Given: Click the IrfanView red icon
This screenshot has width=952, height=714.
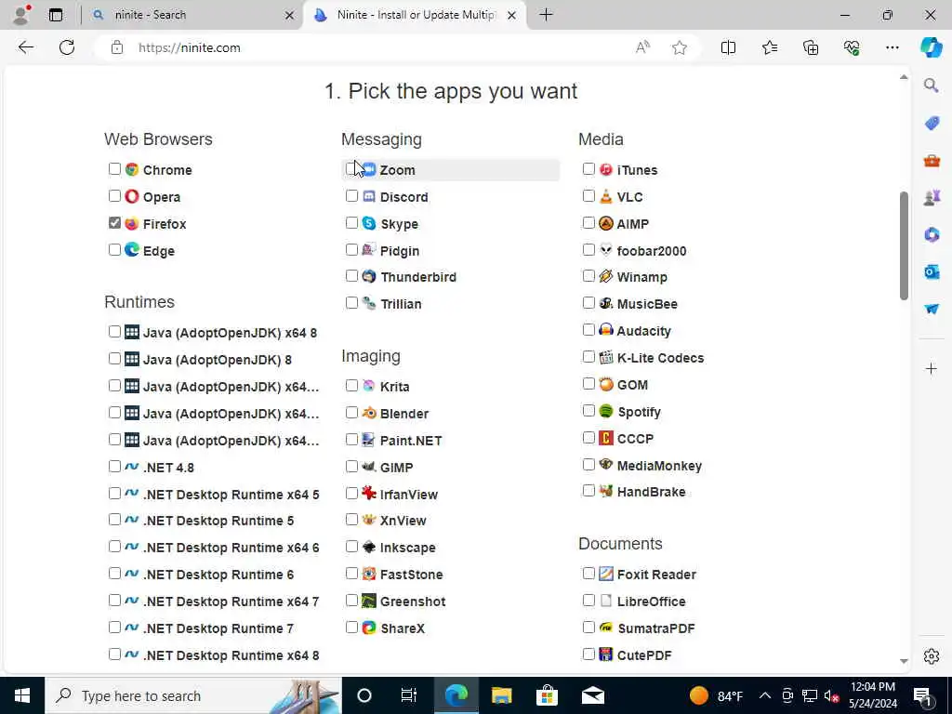Looking at the screenshot, I should pyautogui.click(x=369, y=493).
